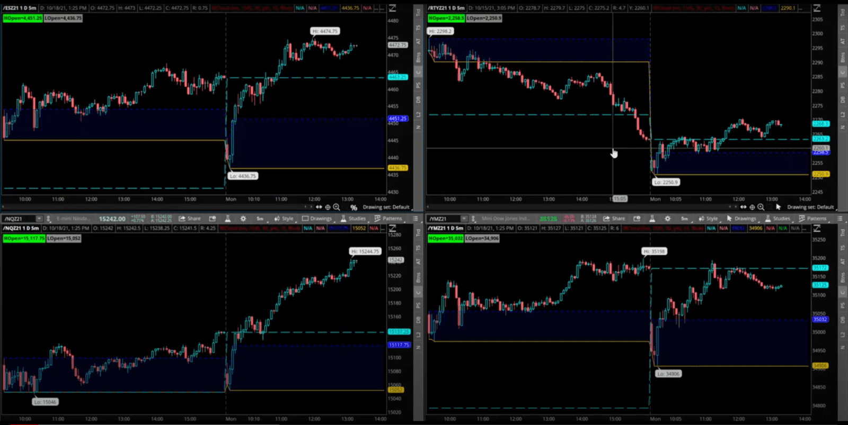848x425 pixels.
Task: Open Style dropdown in /YMZ21 toolbar
Action: coord(709,219)
